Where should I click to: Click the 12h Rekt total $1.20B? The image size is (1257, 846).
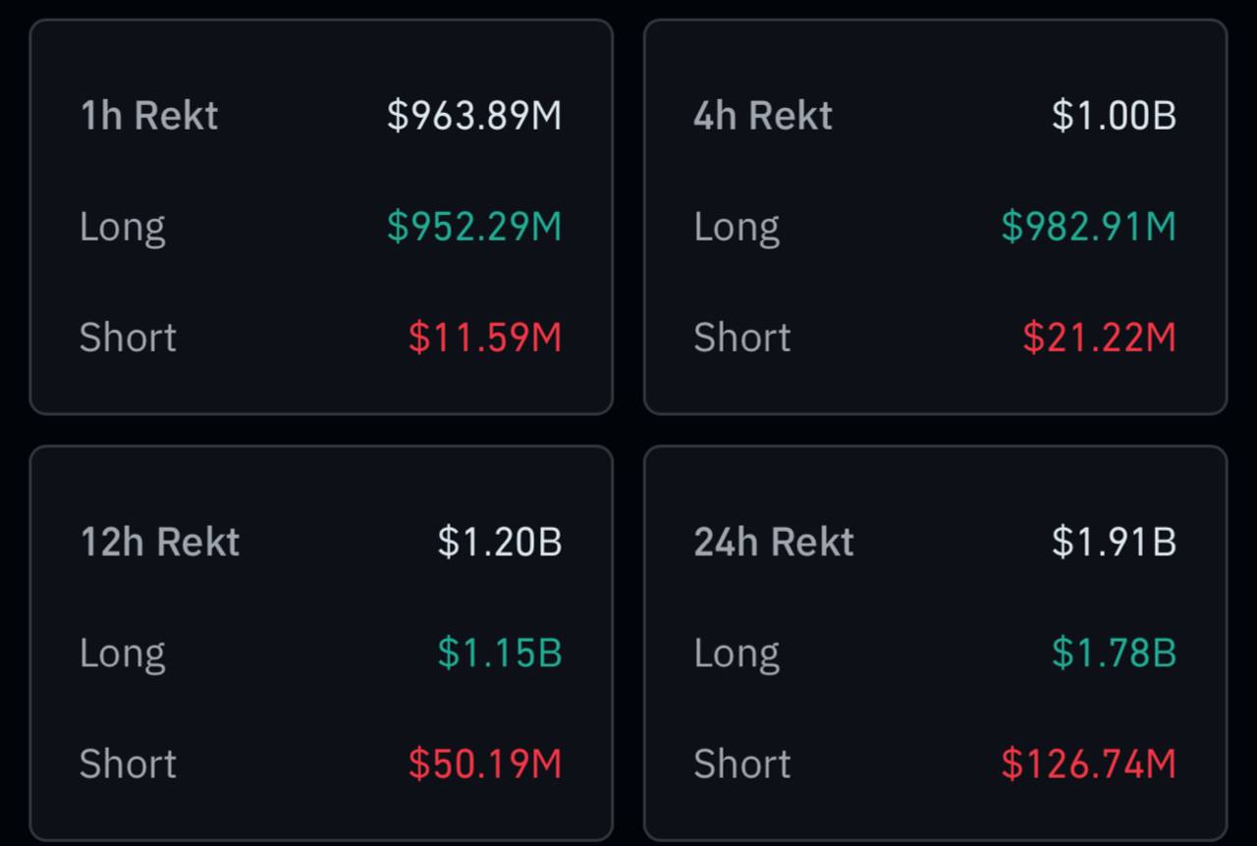500,542
